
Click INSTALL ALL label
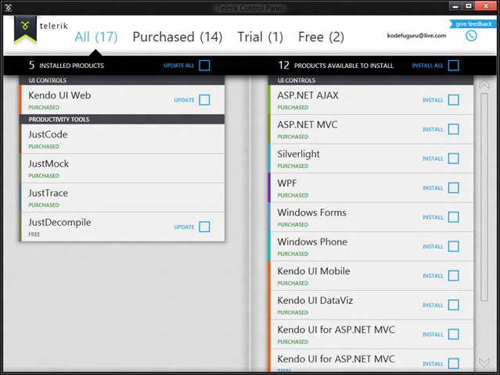tap(427, 66)
